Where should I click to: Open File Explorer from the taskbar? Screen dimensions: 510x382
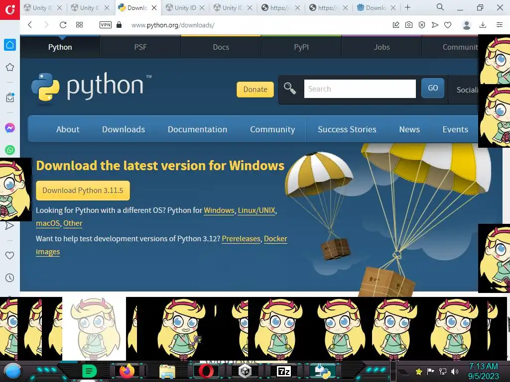point(167,371)
